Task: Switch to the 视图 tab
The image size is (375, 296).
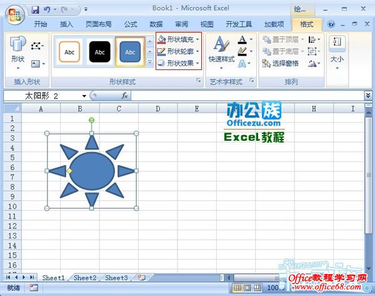Action: tap(207, 24)
